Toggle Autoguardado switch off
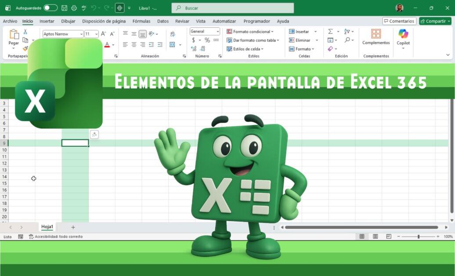 coord(50,8)
